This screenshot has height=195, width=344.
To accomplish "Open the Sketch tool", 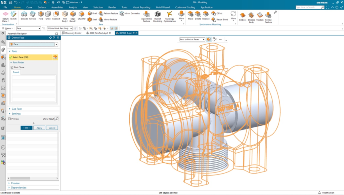I will coord(13,15).
